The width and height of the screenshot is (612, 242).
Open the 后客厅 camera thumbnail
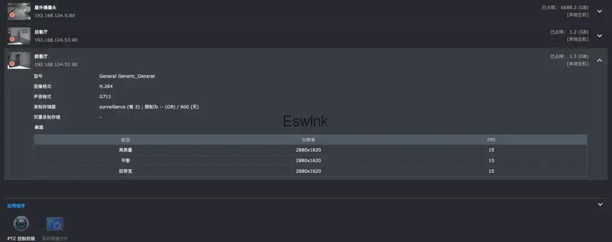[19, 34]
